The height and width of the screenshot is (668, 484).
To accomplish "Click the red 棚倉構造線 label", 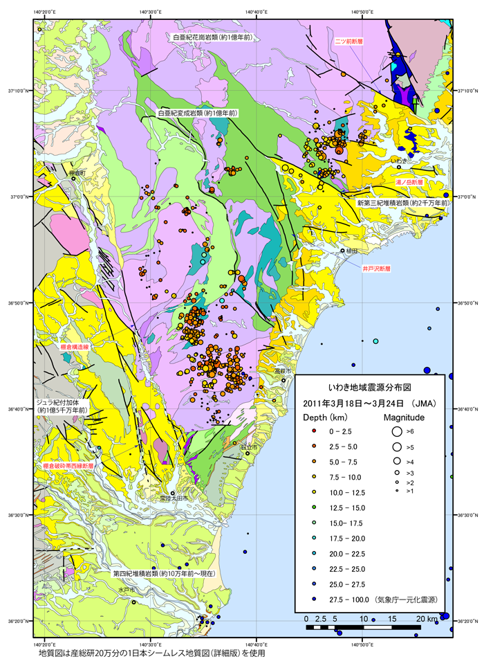I will point(74,347).
